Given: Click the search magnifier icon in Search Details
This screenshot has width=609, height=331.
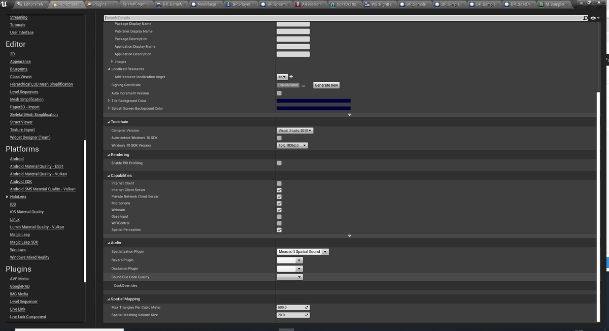Looking at the screenshot, I should pyautogui.click(x=586, y=18).
